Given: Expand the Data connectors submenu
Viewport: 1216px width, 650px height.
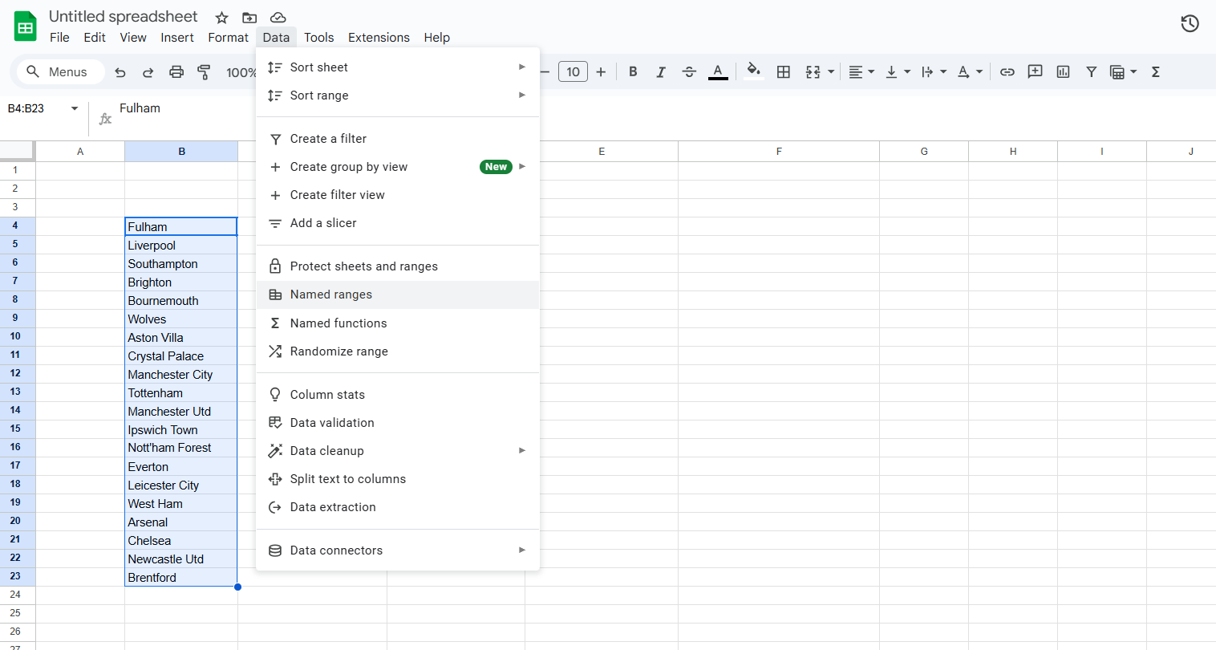Looking at the screenshot, I should pyautogui.click(x=398, y=550).
